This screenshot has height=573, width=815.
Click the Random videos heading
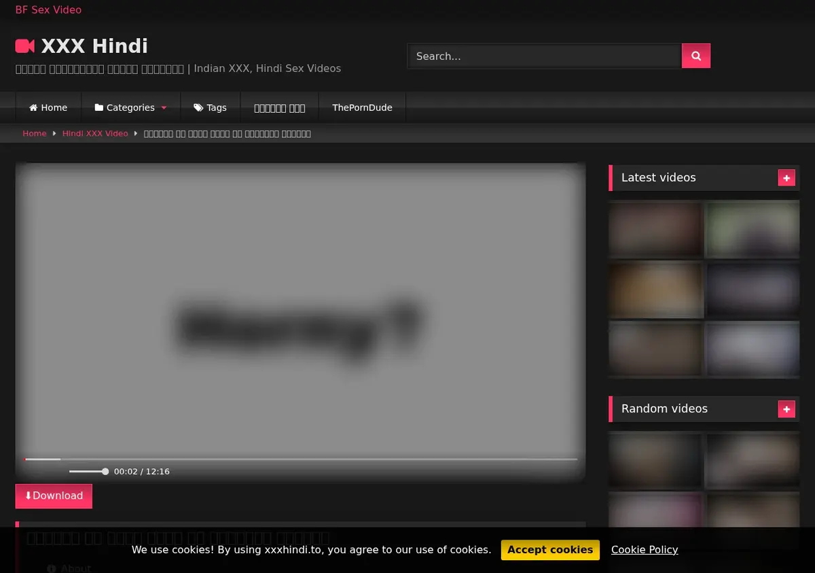pyautogui.click(x=664, y=409)
